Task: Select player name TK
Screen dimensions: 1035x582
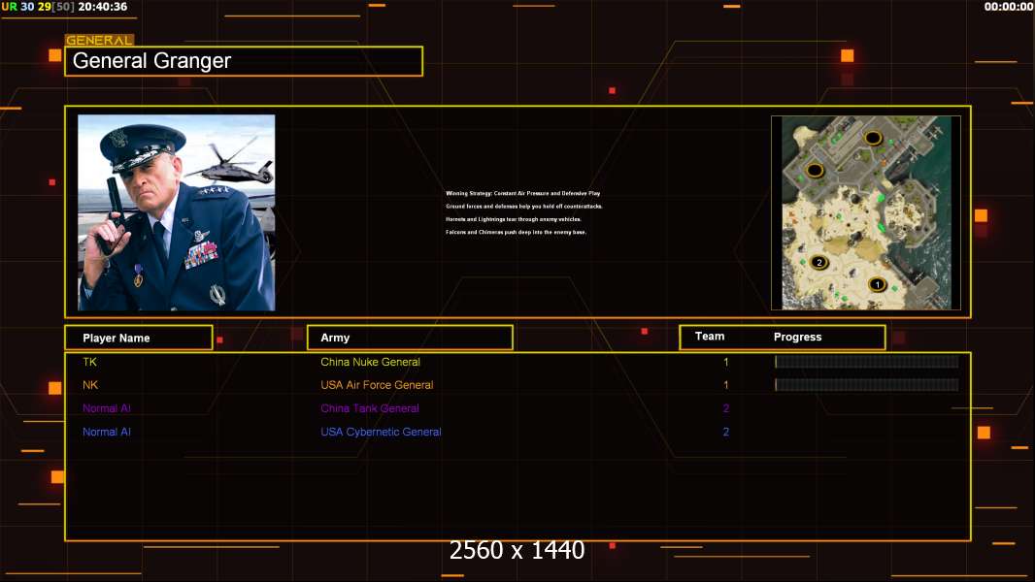Action: pyautogui.click(x=89, y=362)
